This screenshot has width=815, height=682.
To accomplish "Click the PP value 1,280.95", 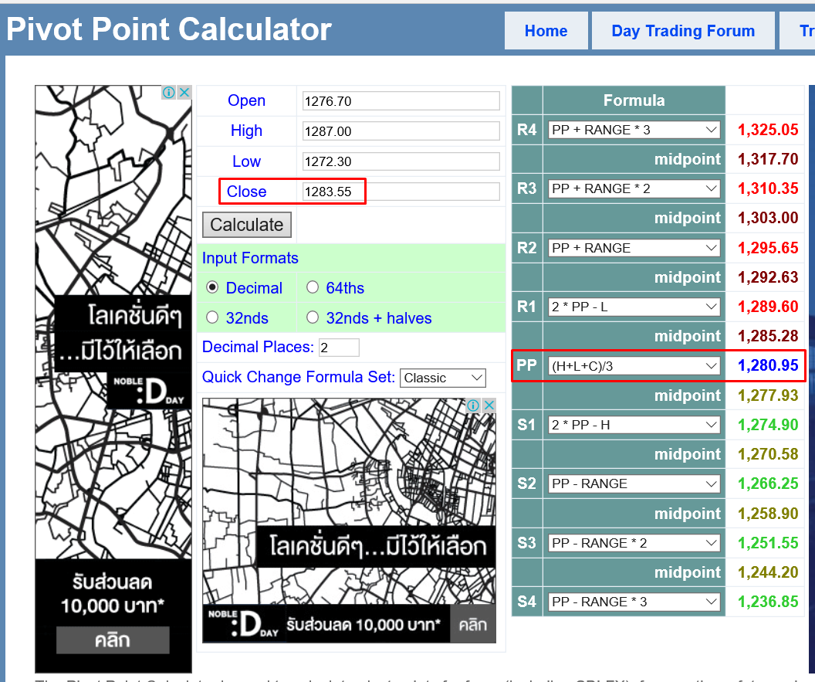I will 768,365.
